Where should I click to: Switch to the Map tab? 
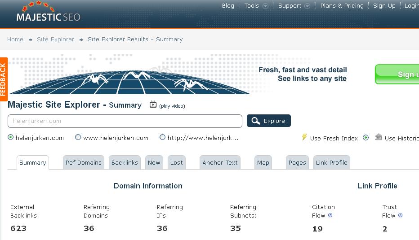tap(263, 162)
